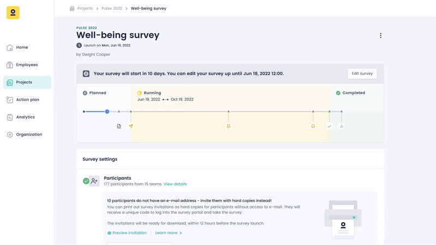This screenshot has width=436, height=245.
Task: Click the Edit survey button
Action: pos(362,73)
